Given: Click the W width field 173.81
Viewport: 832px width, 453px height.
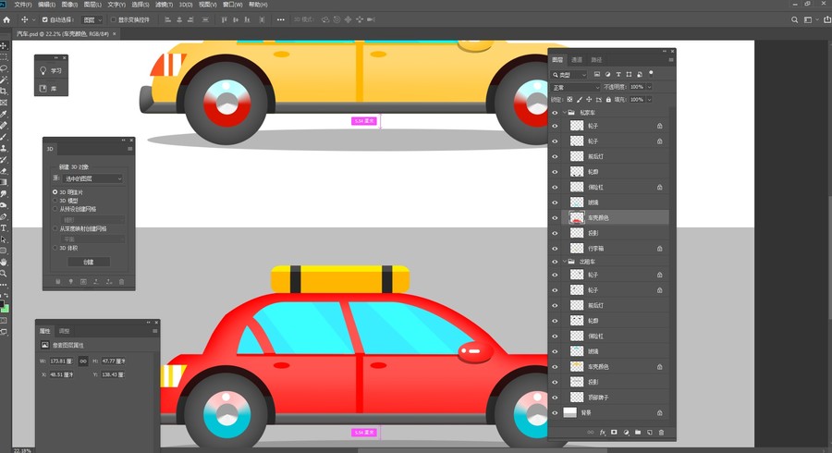Looking at the screenshot, I should tap(61, 361).
